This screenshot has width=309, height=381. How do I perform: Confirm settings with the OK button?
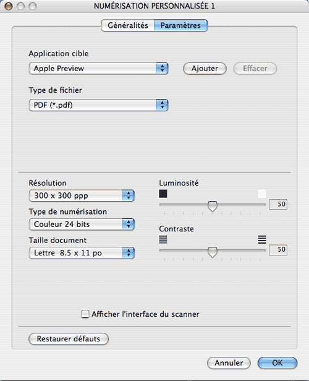(277, 363)
